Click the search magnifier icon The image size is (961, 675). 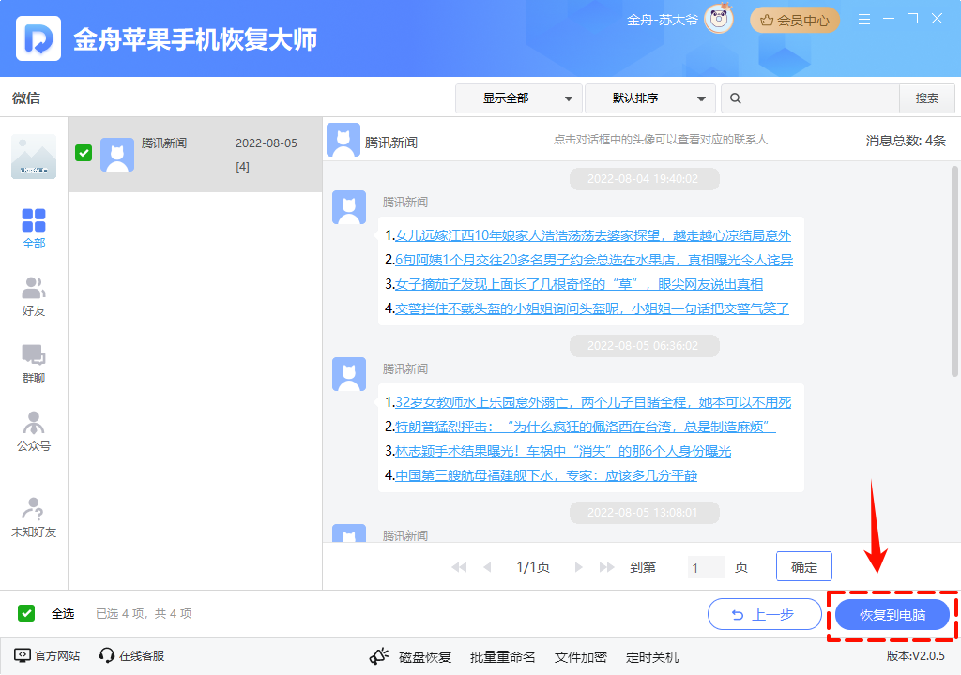coord(736,98)
